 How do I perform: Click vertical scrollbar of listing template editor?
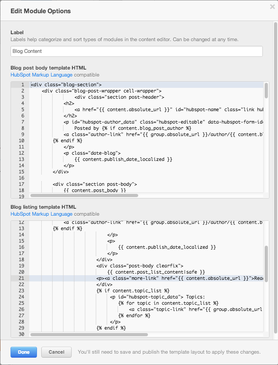point(266,264)
